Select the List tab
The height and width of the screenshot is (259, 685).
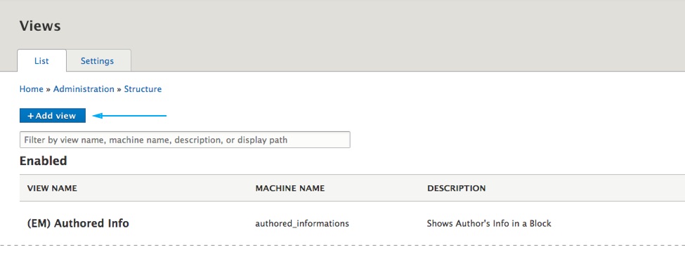click(x=41, y=60)
